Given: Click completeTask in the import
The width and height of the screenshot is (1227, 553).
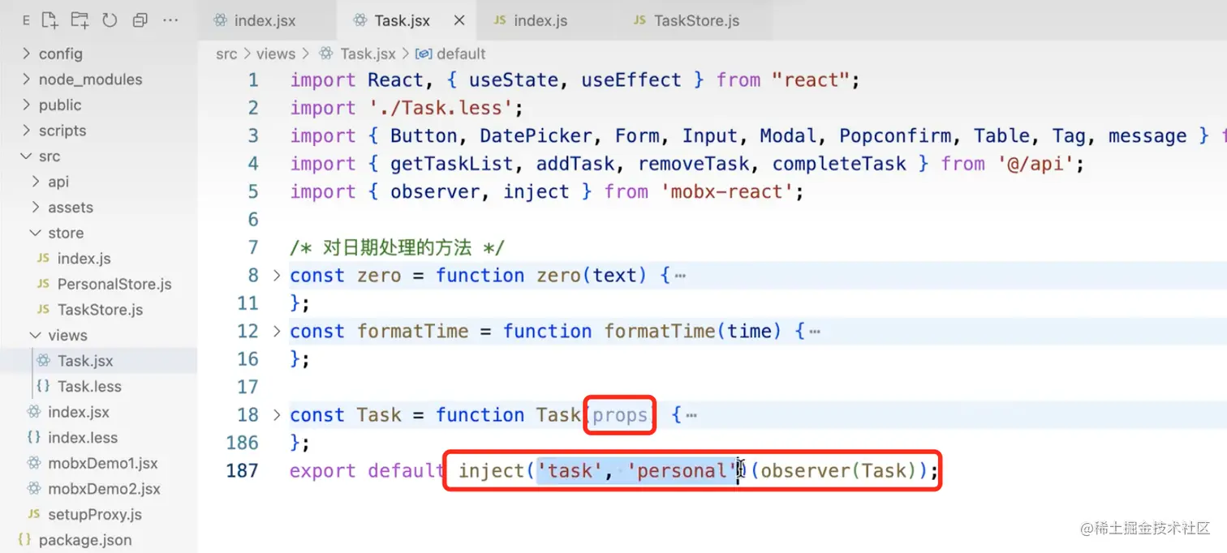Looking at the screenshot, I should (839, 164).
